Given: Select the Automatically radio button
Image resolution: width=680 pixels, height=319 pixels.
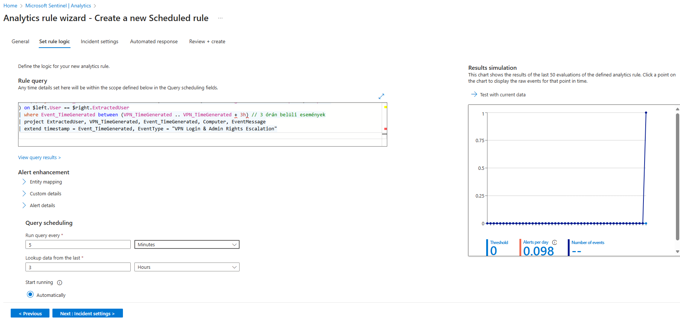Looking at the screenshot, I should click(x=30, y=295).
